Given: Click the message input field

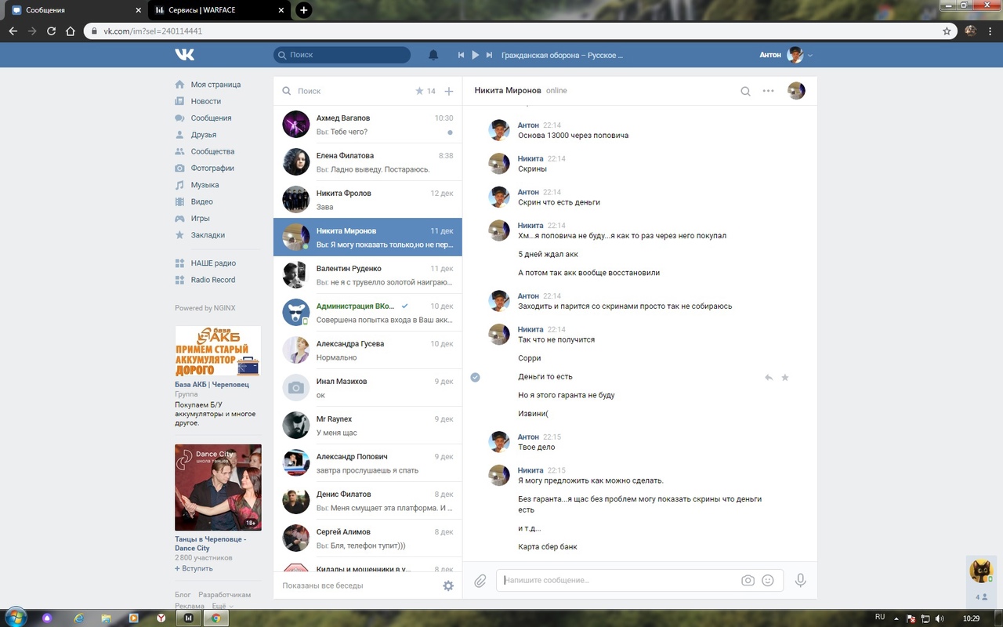Looking at the screenshot, I should (x=619, y=581).
